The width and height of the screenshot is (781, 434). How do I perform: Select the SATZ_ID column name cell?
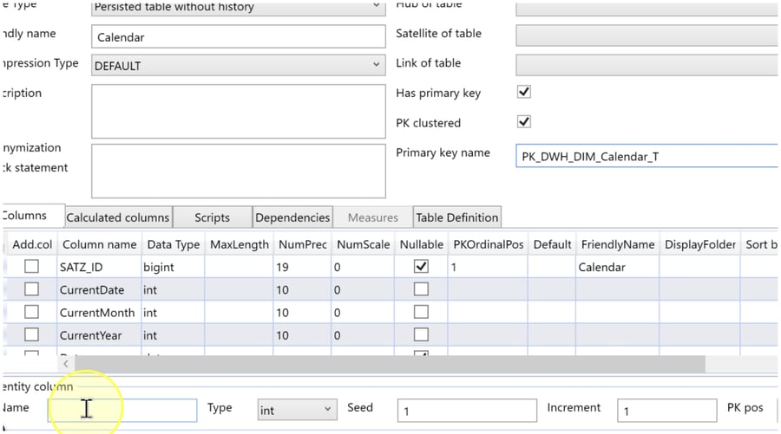coord(99,267)
